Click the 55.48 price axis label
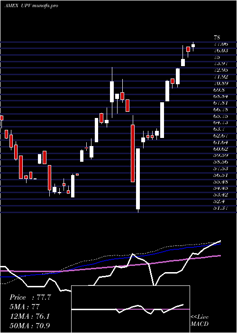 pos(221,182)
